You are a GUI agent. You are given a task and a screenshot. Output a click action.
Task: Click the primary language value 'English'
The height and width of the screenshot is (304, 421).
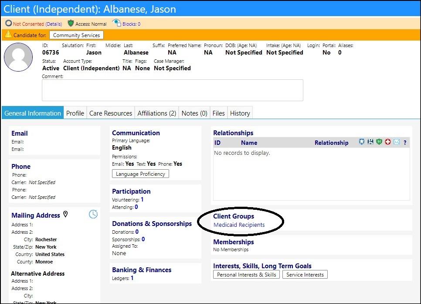click(122, 147)
